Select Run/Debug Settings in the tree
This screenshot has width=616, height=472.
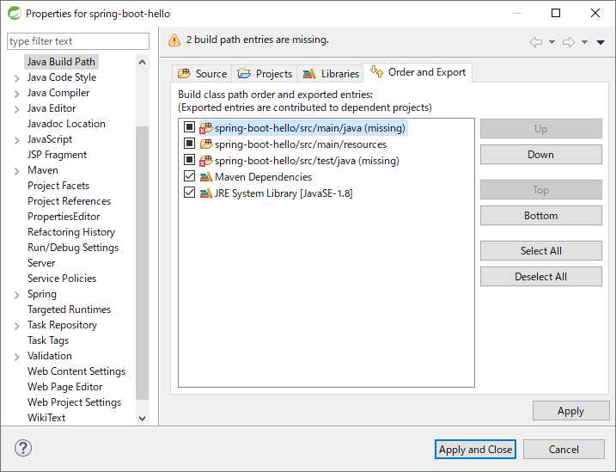click(x=73, y=248)
